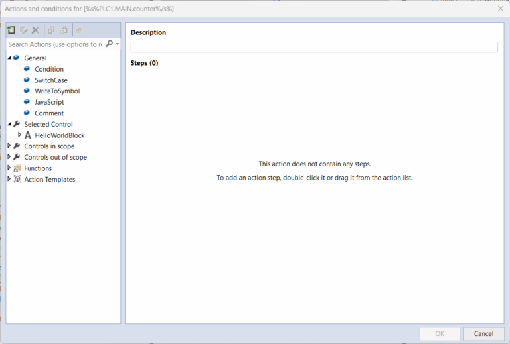Viewport: 510px width, 344px height.
Task: Select the Condition action
Action: [49, 69]
